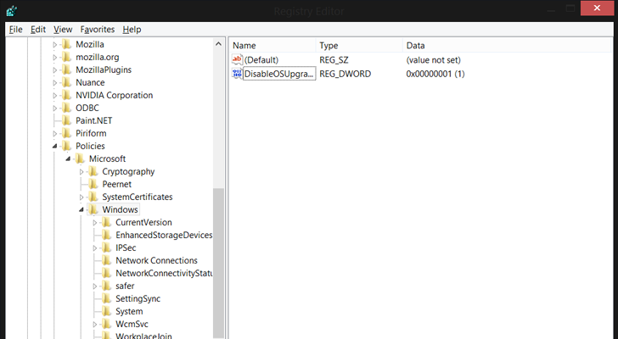Click the REG_DWORD type cell
The width and height of the screenshot is (618, 339).
point(345,74)
